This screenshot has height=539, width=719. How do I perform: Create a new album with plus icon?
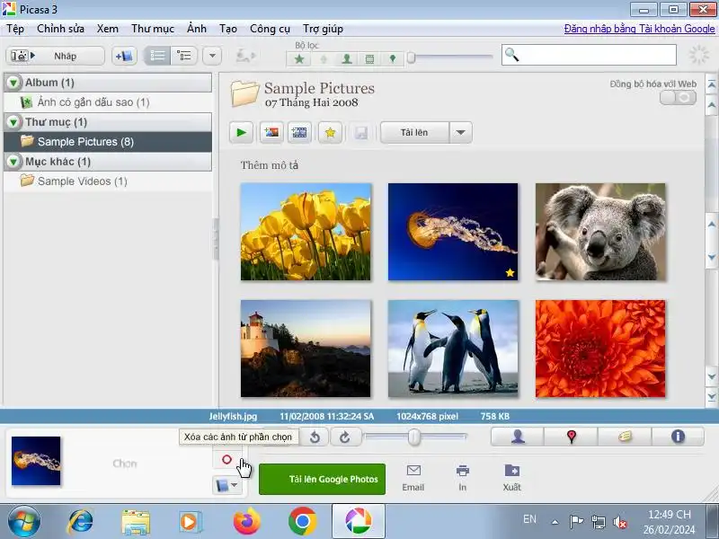point(124,56)
